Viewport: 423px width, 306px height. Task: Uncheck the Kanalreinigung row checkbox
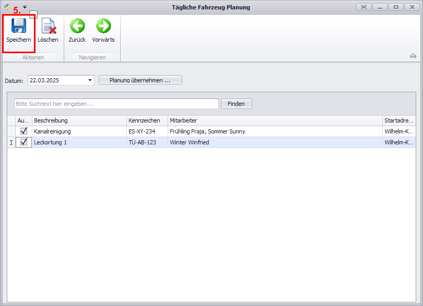pos(24,131)
